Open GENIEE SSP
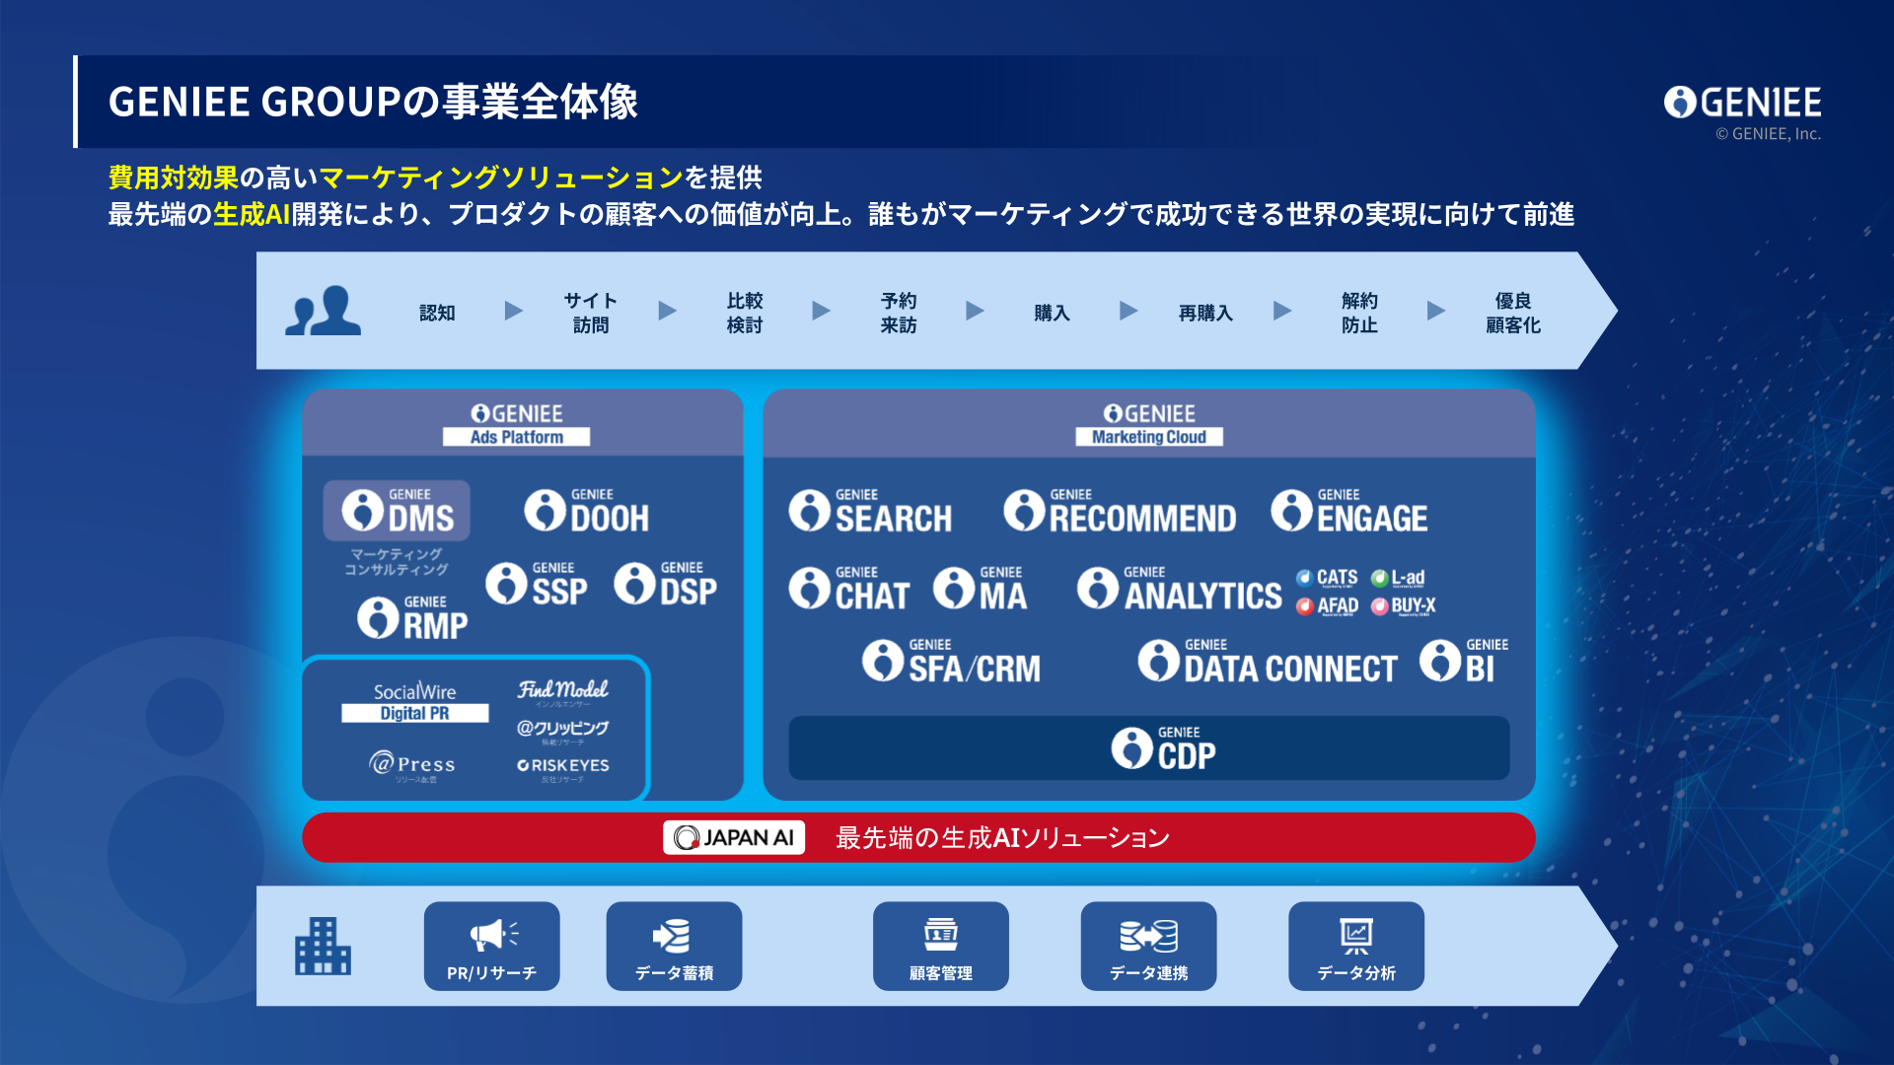 point(539,583)
